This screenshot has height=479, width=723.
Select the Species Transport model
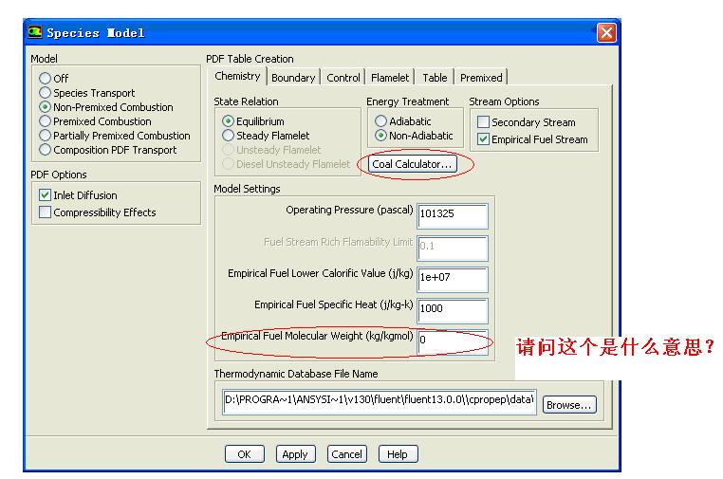point(45,93)
